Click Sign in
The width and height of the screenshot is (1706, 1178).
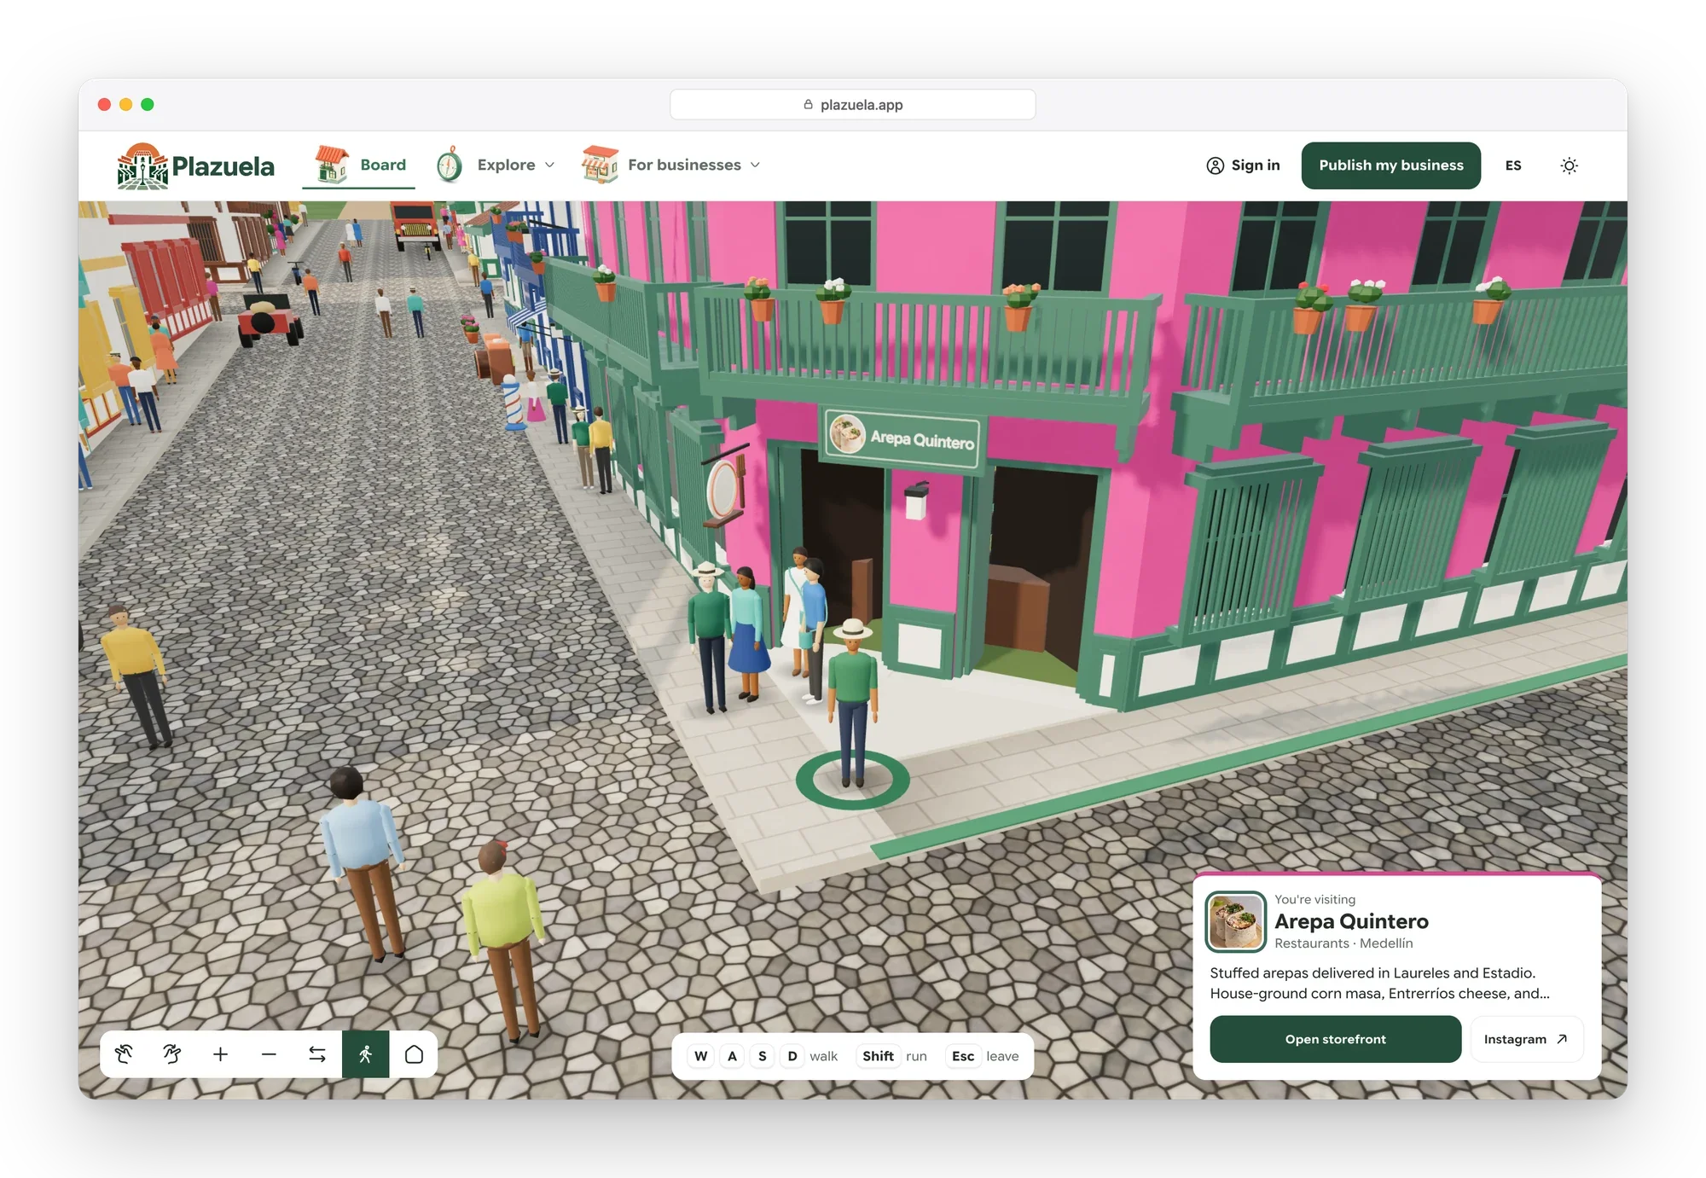pos(1243,165)
